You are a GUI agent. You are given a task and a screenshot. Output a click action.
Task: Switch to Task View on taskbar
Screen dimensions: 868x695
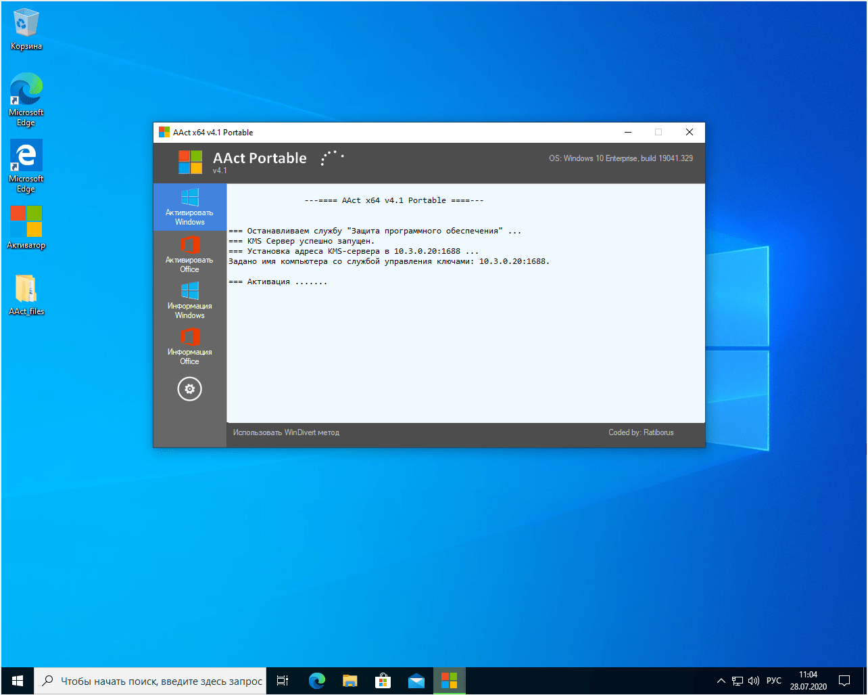tap(282, 680)
